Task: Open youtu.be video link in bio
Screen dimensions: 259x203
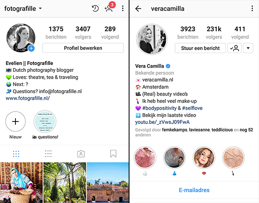Action: pos(163,122)
